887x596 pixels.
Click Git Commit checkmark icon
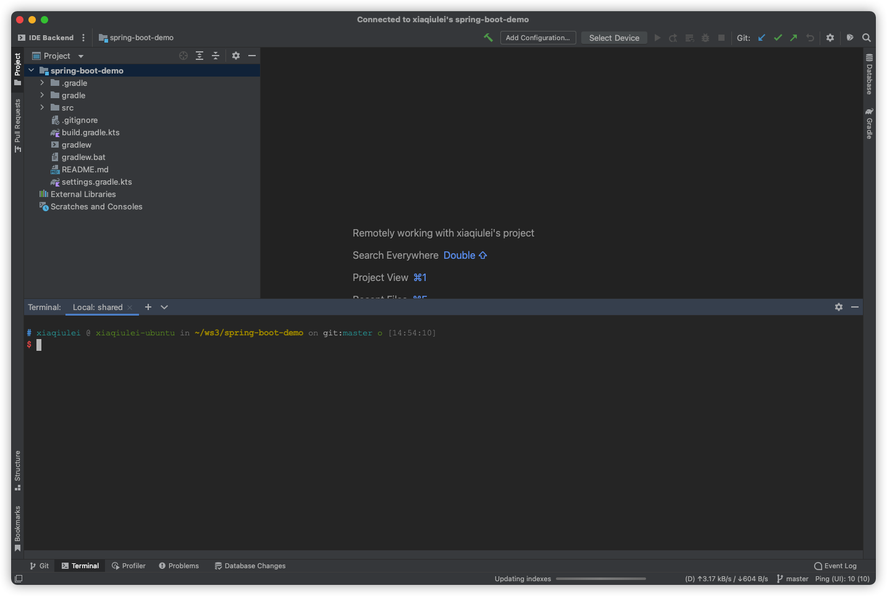point(778,38)
